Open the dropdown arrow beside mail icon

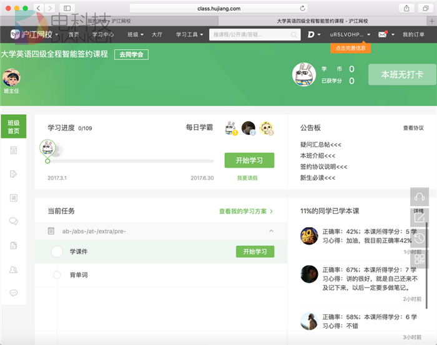coord(393,35)
